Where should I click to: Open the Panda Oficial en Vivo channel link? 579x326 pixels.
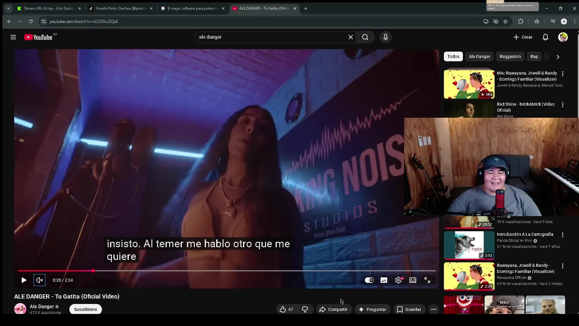pos(514,241)
